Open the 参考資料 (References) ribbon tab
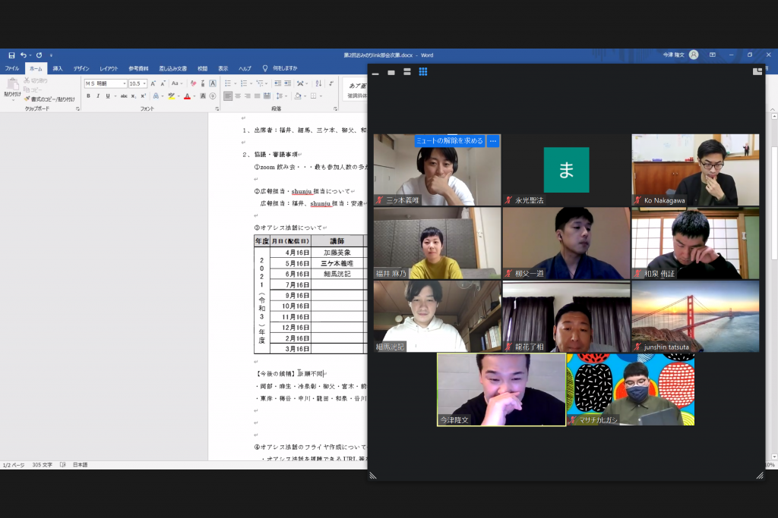This screenshot has height=518, width=778. (138, 68)
